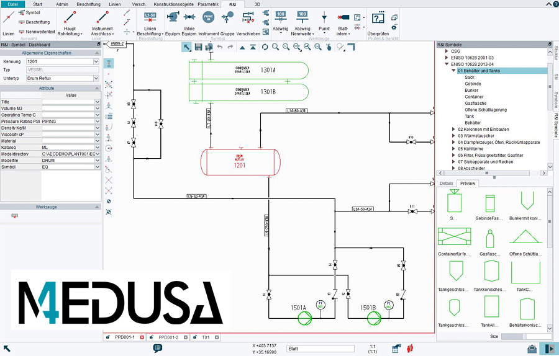Open the chat messages icon in status bar
Image resolution: width=559 pixels, height=356 pixels.
coord(158,349)
